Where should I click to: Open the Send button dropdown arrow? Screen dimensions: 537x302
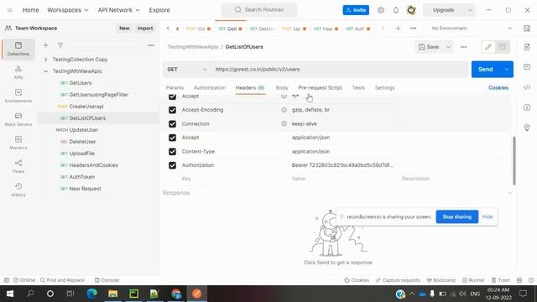point(507,69)
